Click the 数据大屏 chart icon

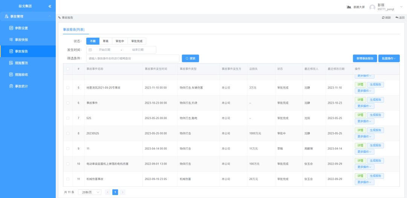pyautogui.click(x=349, y=7)
